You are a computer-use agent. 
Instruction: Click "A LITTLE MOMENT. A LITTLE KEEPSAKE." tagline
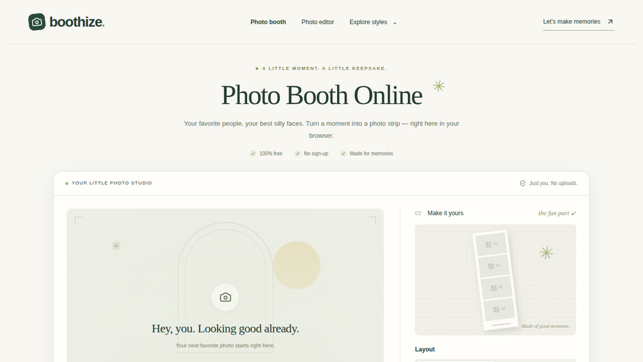click(x=324, y=68)
